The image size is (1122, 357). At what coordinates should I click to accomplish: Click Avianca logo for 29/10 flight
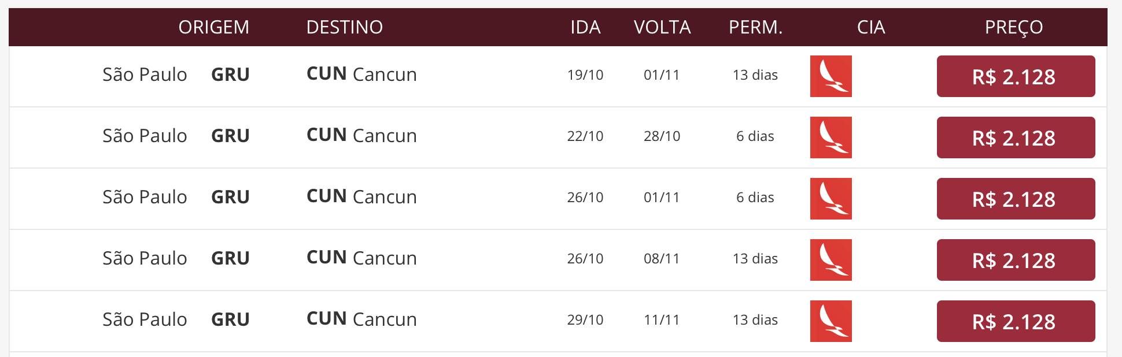831,321
